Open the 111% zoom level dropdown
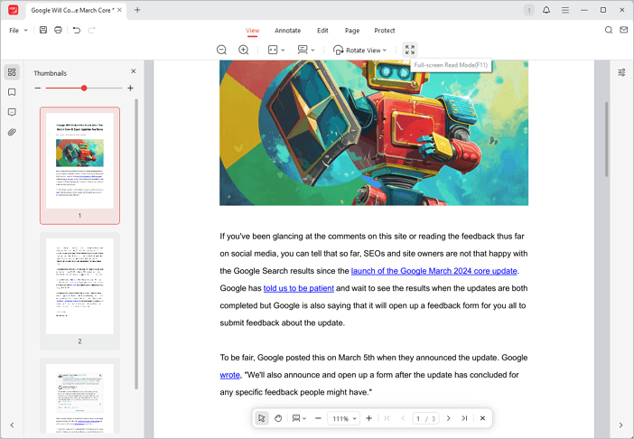 pyautogui.click(x=343, y=418)
